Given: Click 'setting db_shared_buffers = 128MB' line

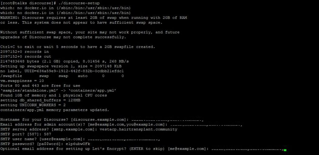Looking at the screenshot, I should pos(40,100).
